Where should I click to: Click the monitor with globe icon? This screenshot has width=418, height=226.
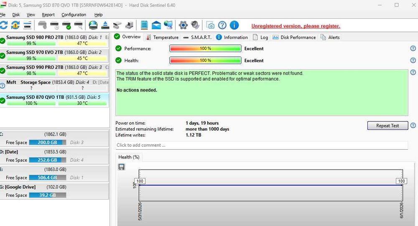(168, 25)
